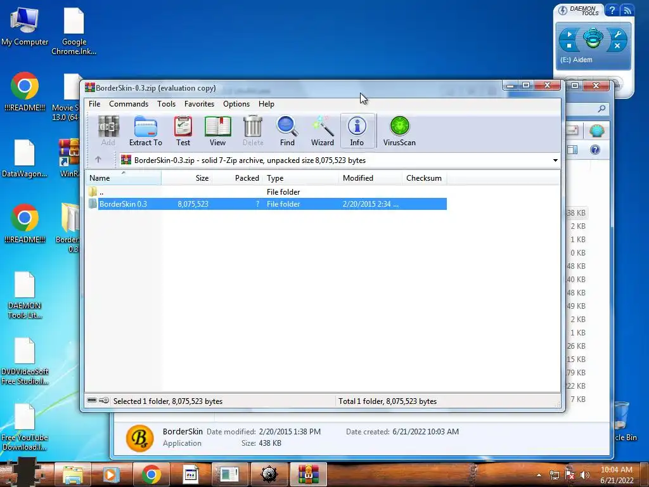Sort by Type column header
Screen dimensions: 649x487
(301, 178)
